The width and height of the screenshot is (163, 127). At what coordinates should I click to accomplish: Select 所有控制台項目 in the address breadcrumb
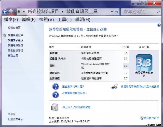click(x=43, y=11)
